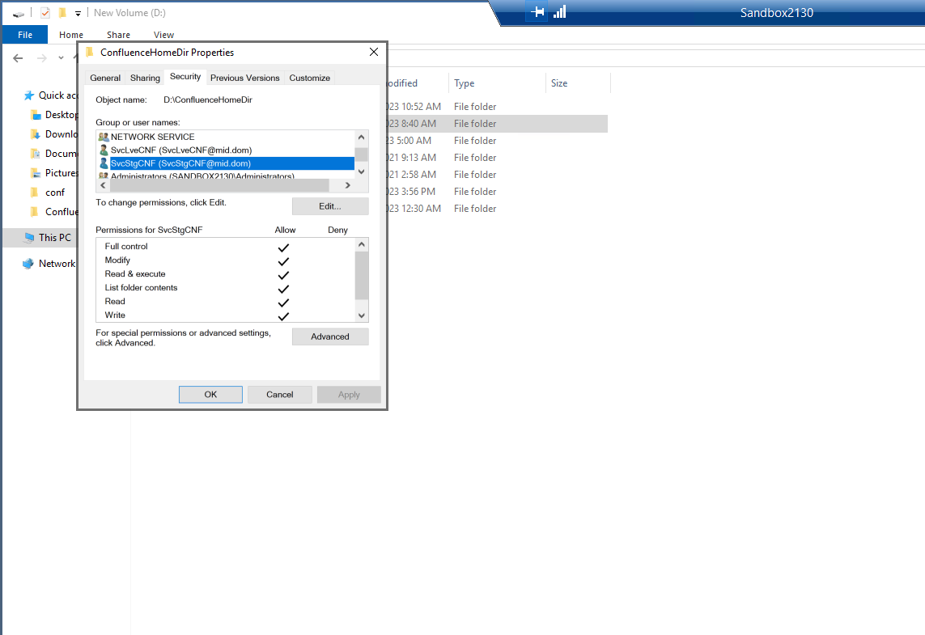
Task: Open the Share ribbon tab
Action: click(x=118, y=35)
